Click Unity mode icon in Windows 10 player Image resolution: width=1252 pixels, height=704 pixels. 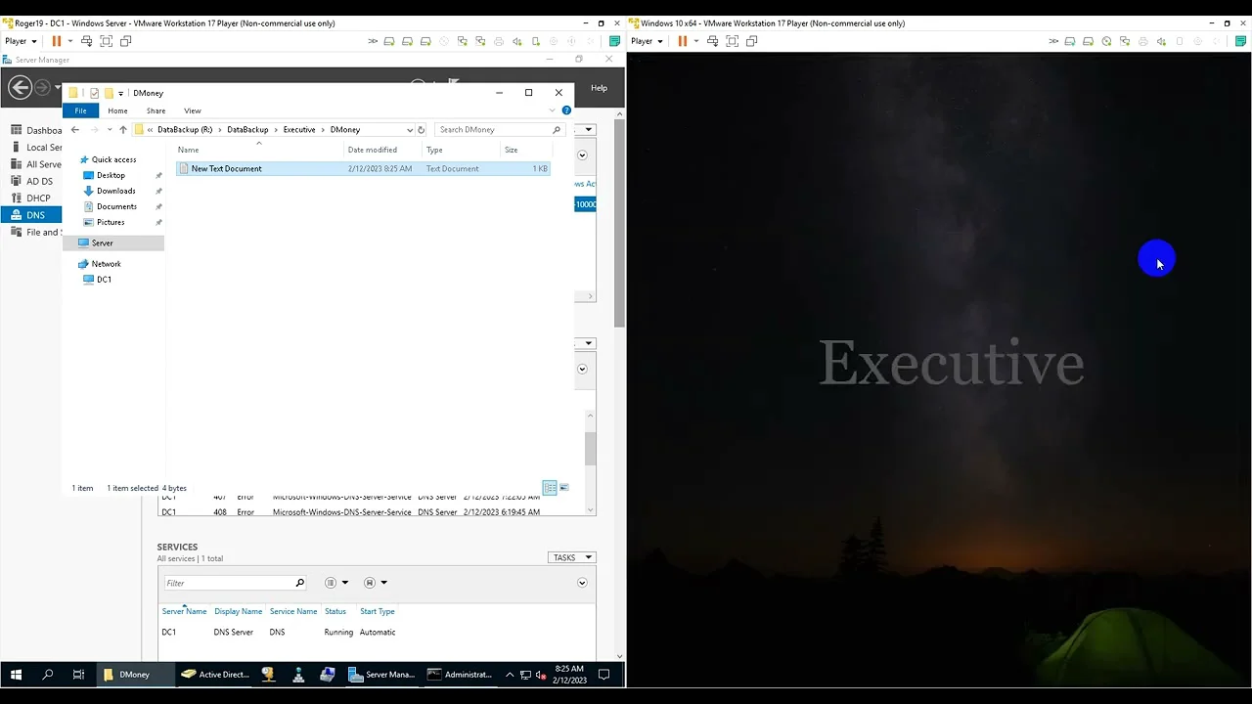[751, 41]
